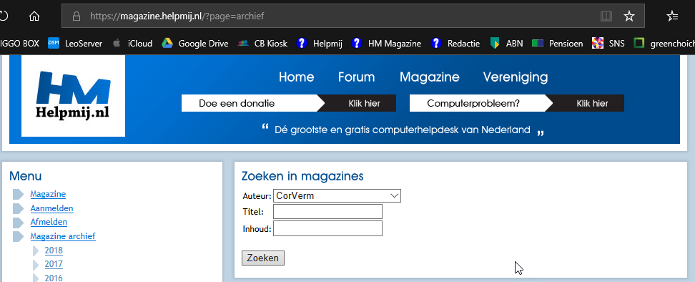Go to Forum in site navigation
Viewport: 695px width, 282px height.
point(356,77)
